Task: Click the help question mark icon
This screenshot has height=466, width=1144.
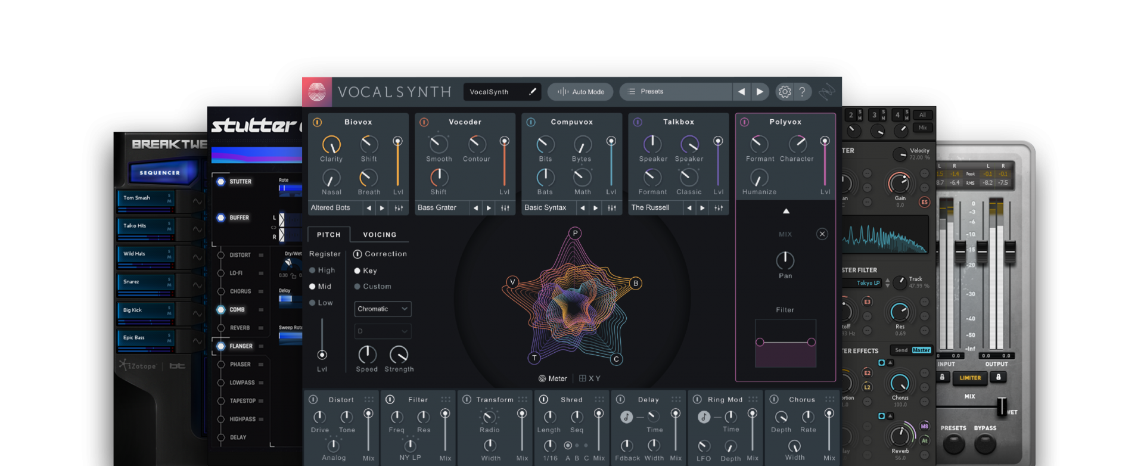Action: click(x=803, y=92)
